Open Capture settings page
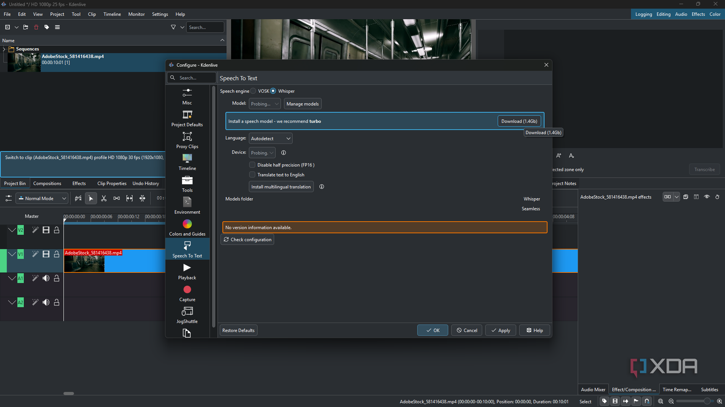 [187, 294]
